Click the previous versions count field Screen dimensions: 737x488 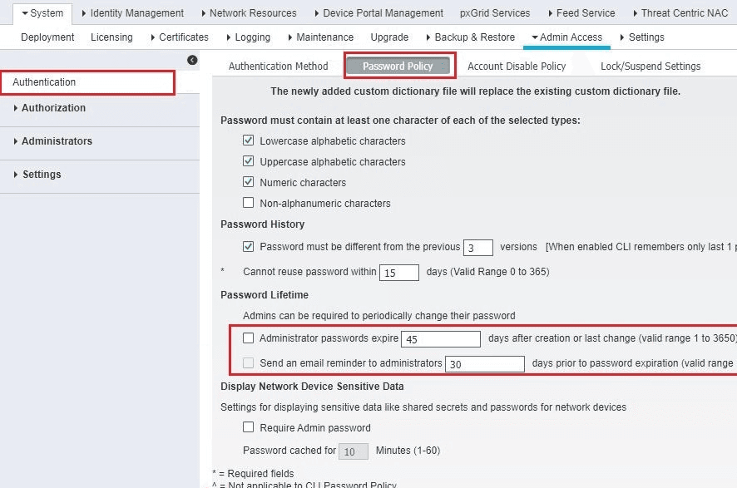[477, 248]
